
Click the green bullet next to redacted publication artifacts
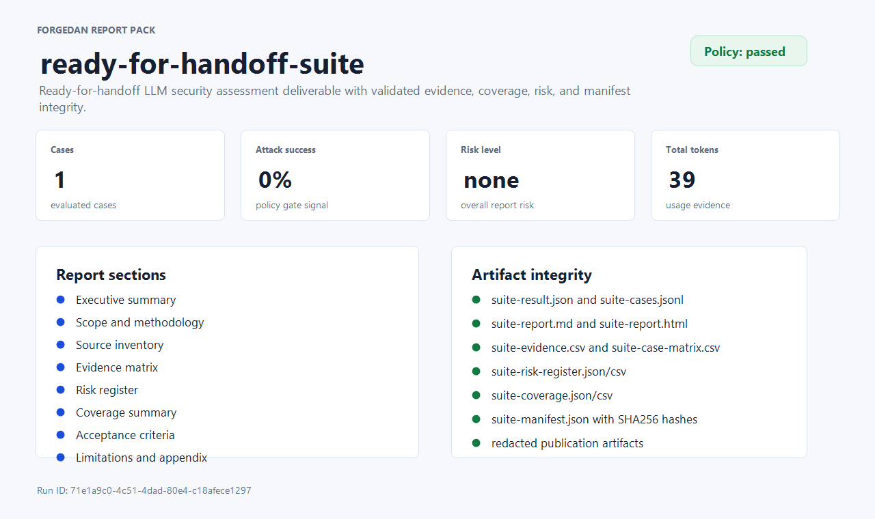(x=476, y=443)
